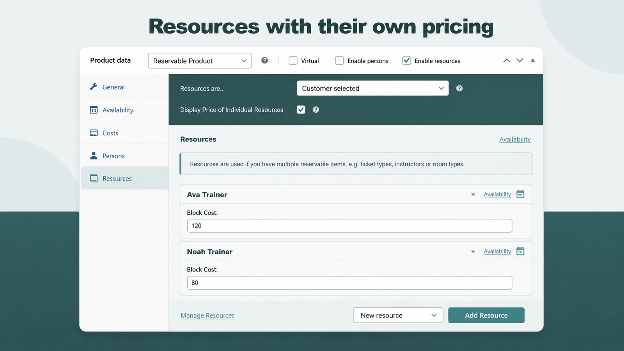
Task: Click the Ava Trainer resource title
Action: [x=207, y=195]
